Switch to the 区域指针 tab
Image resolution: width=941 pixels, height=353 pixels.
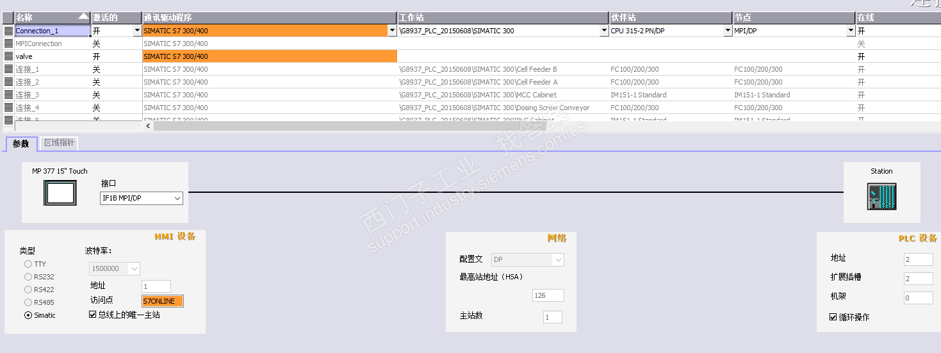tap(60, 143)
